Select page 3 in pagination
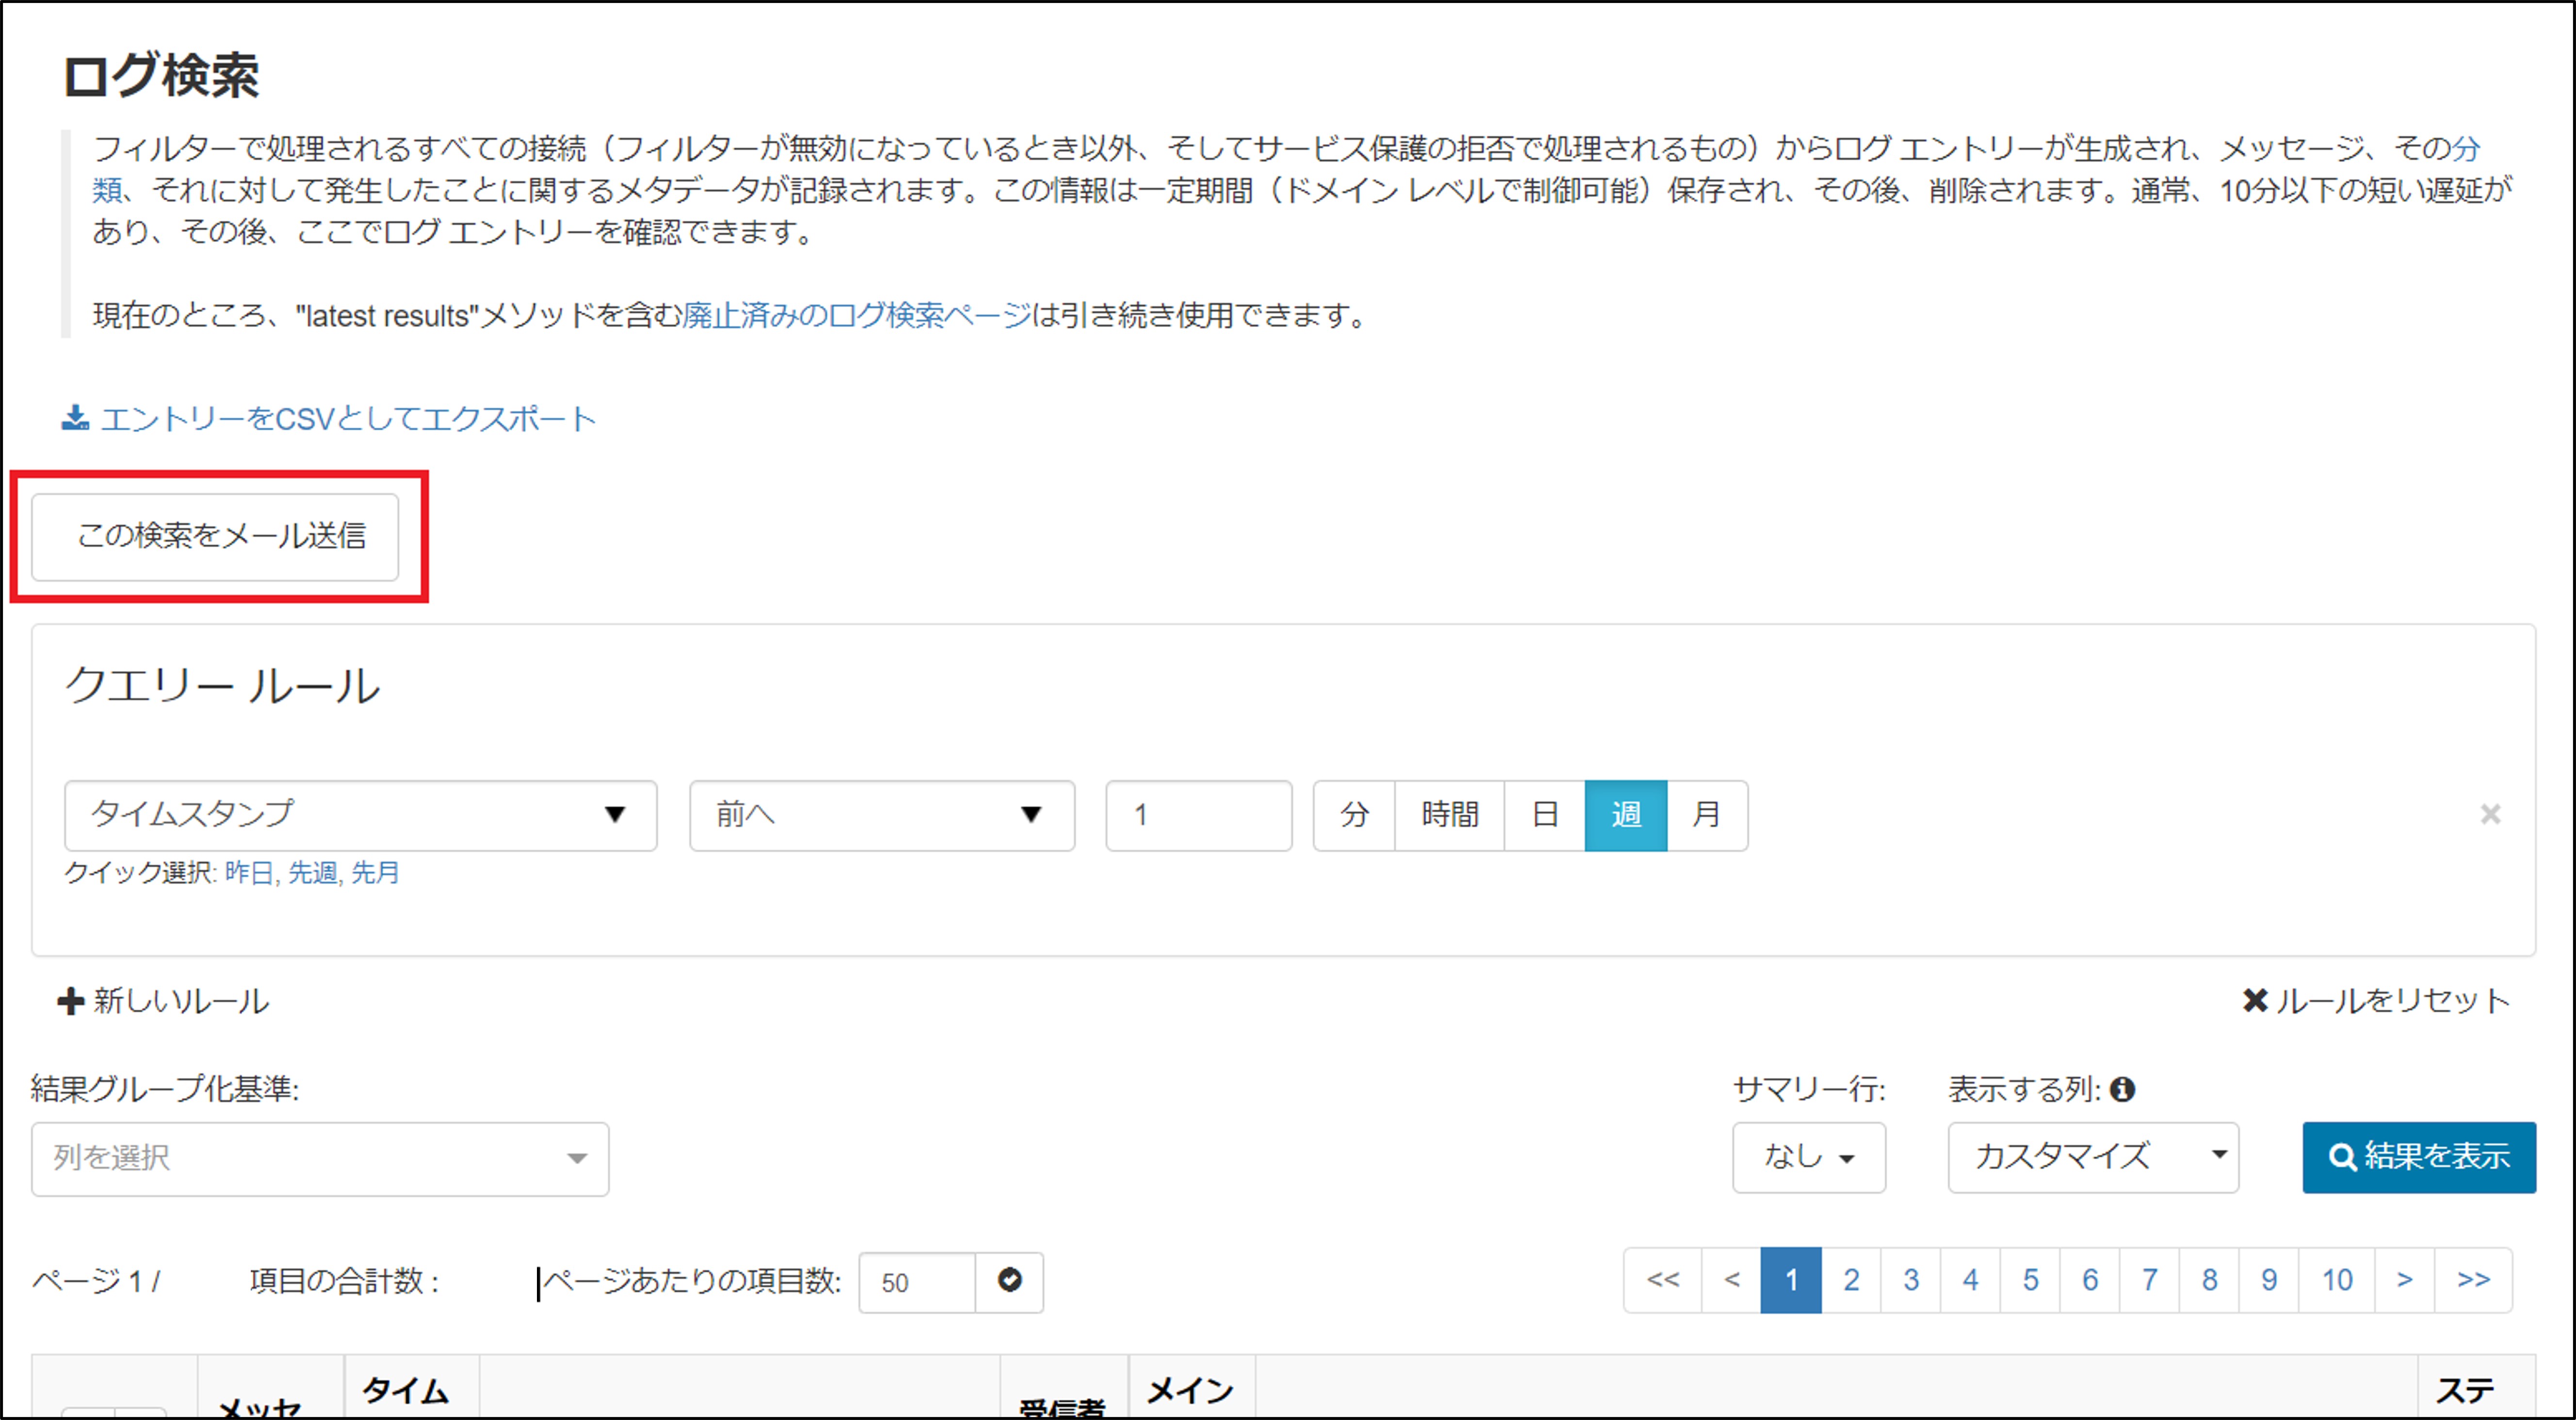The image size is (2576, 1420). [x=1911, y=1279]
